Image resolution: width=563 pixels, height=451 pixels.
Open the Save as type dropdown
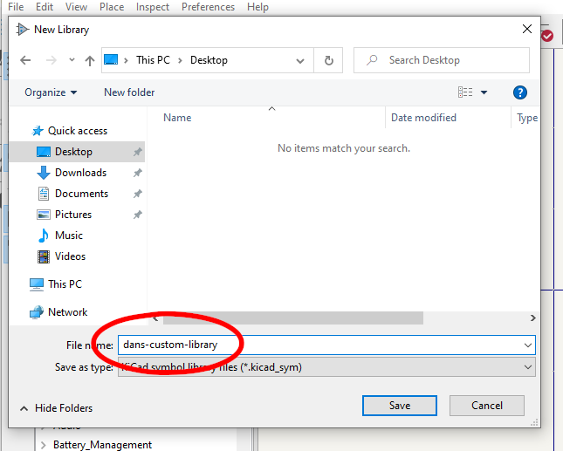click(x=326, y=367)
